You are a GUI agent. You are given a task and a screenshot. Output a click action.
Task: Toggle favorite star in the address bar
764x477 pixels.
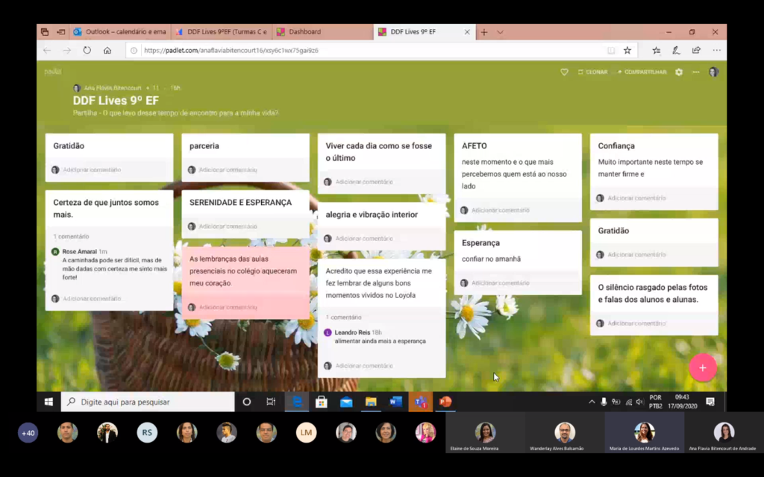click(627, 51)
